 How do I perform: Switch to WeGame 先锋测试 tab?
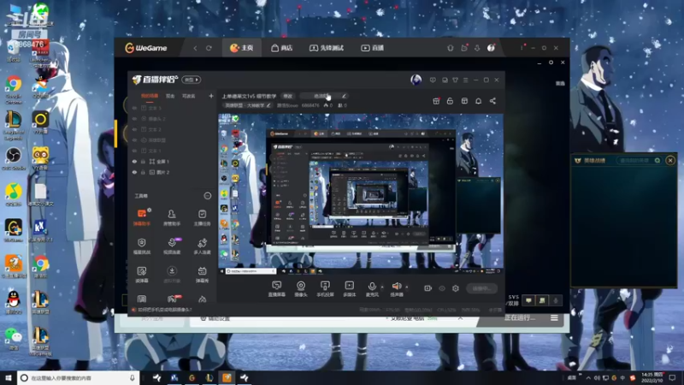(x=327, y=48)
